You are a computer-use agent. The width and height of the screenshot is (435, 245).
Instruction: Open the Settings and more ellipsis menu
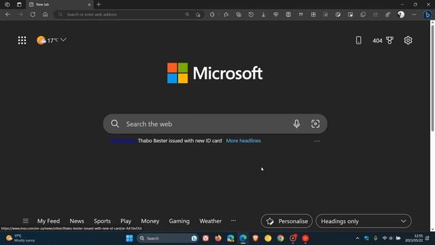pos(414,14)
